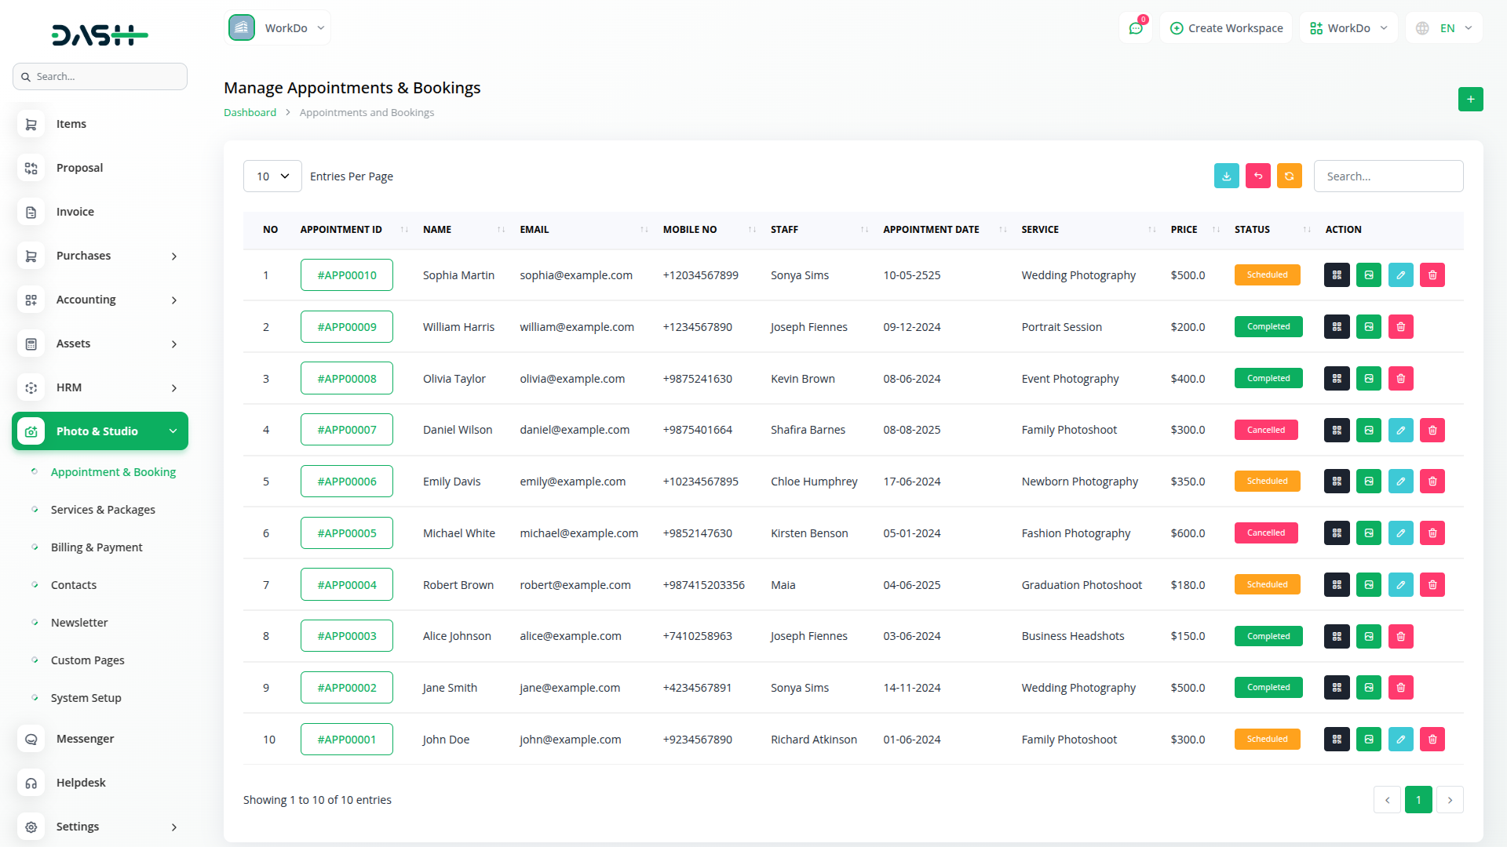Viewport: 1507px width, 847px height.
Task: Open appointment link #APP00005
Action: click(x=346, y=533)
